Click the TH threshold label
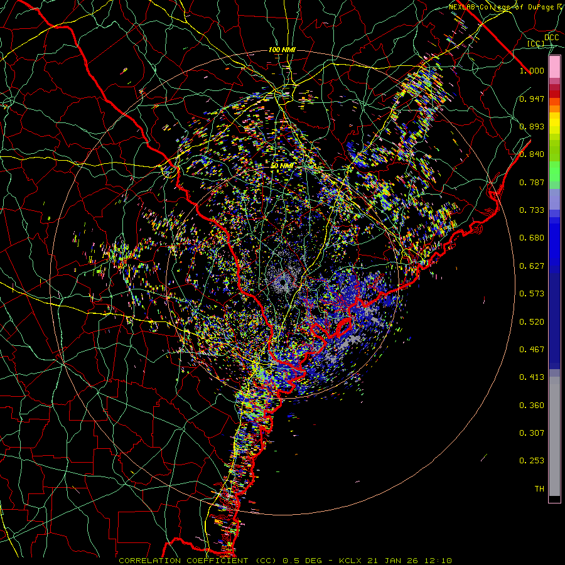The height and width of the screenshot is (565, 565). (x=539, y=489)
